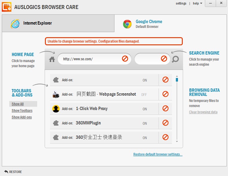Click the 360MMPlugin add-on name

coord(88,123)
